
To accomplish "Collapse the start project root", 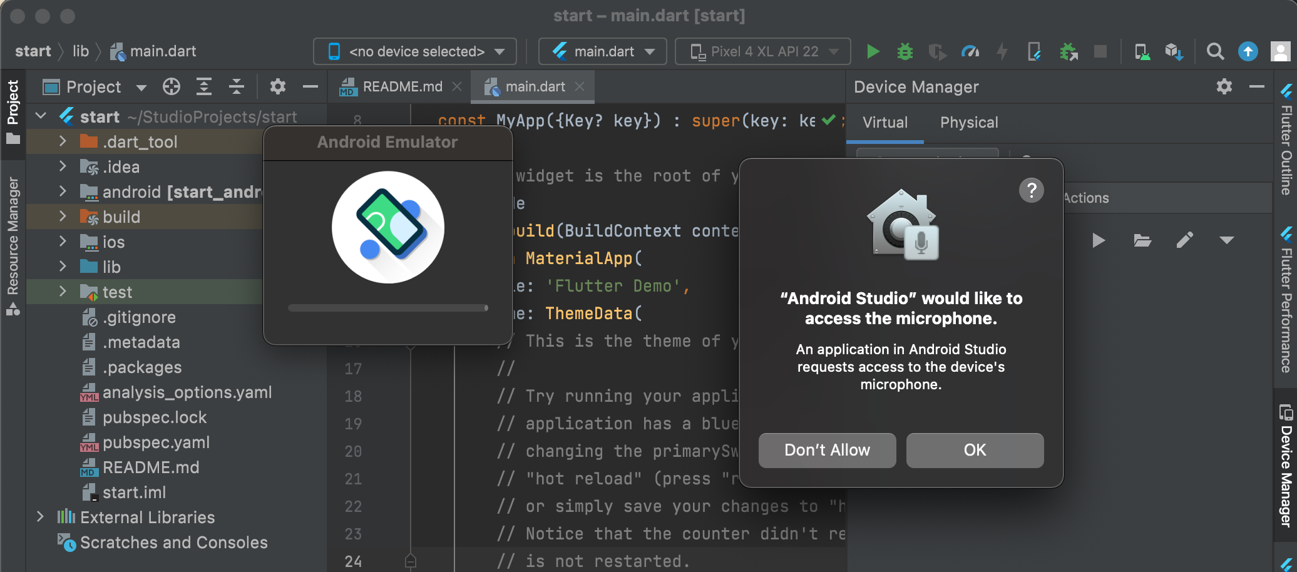I will coord(41,116).
